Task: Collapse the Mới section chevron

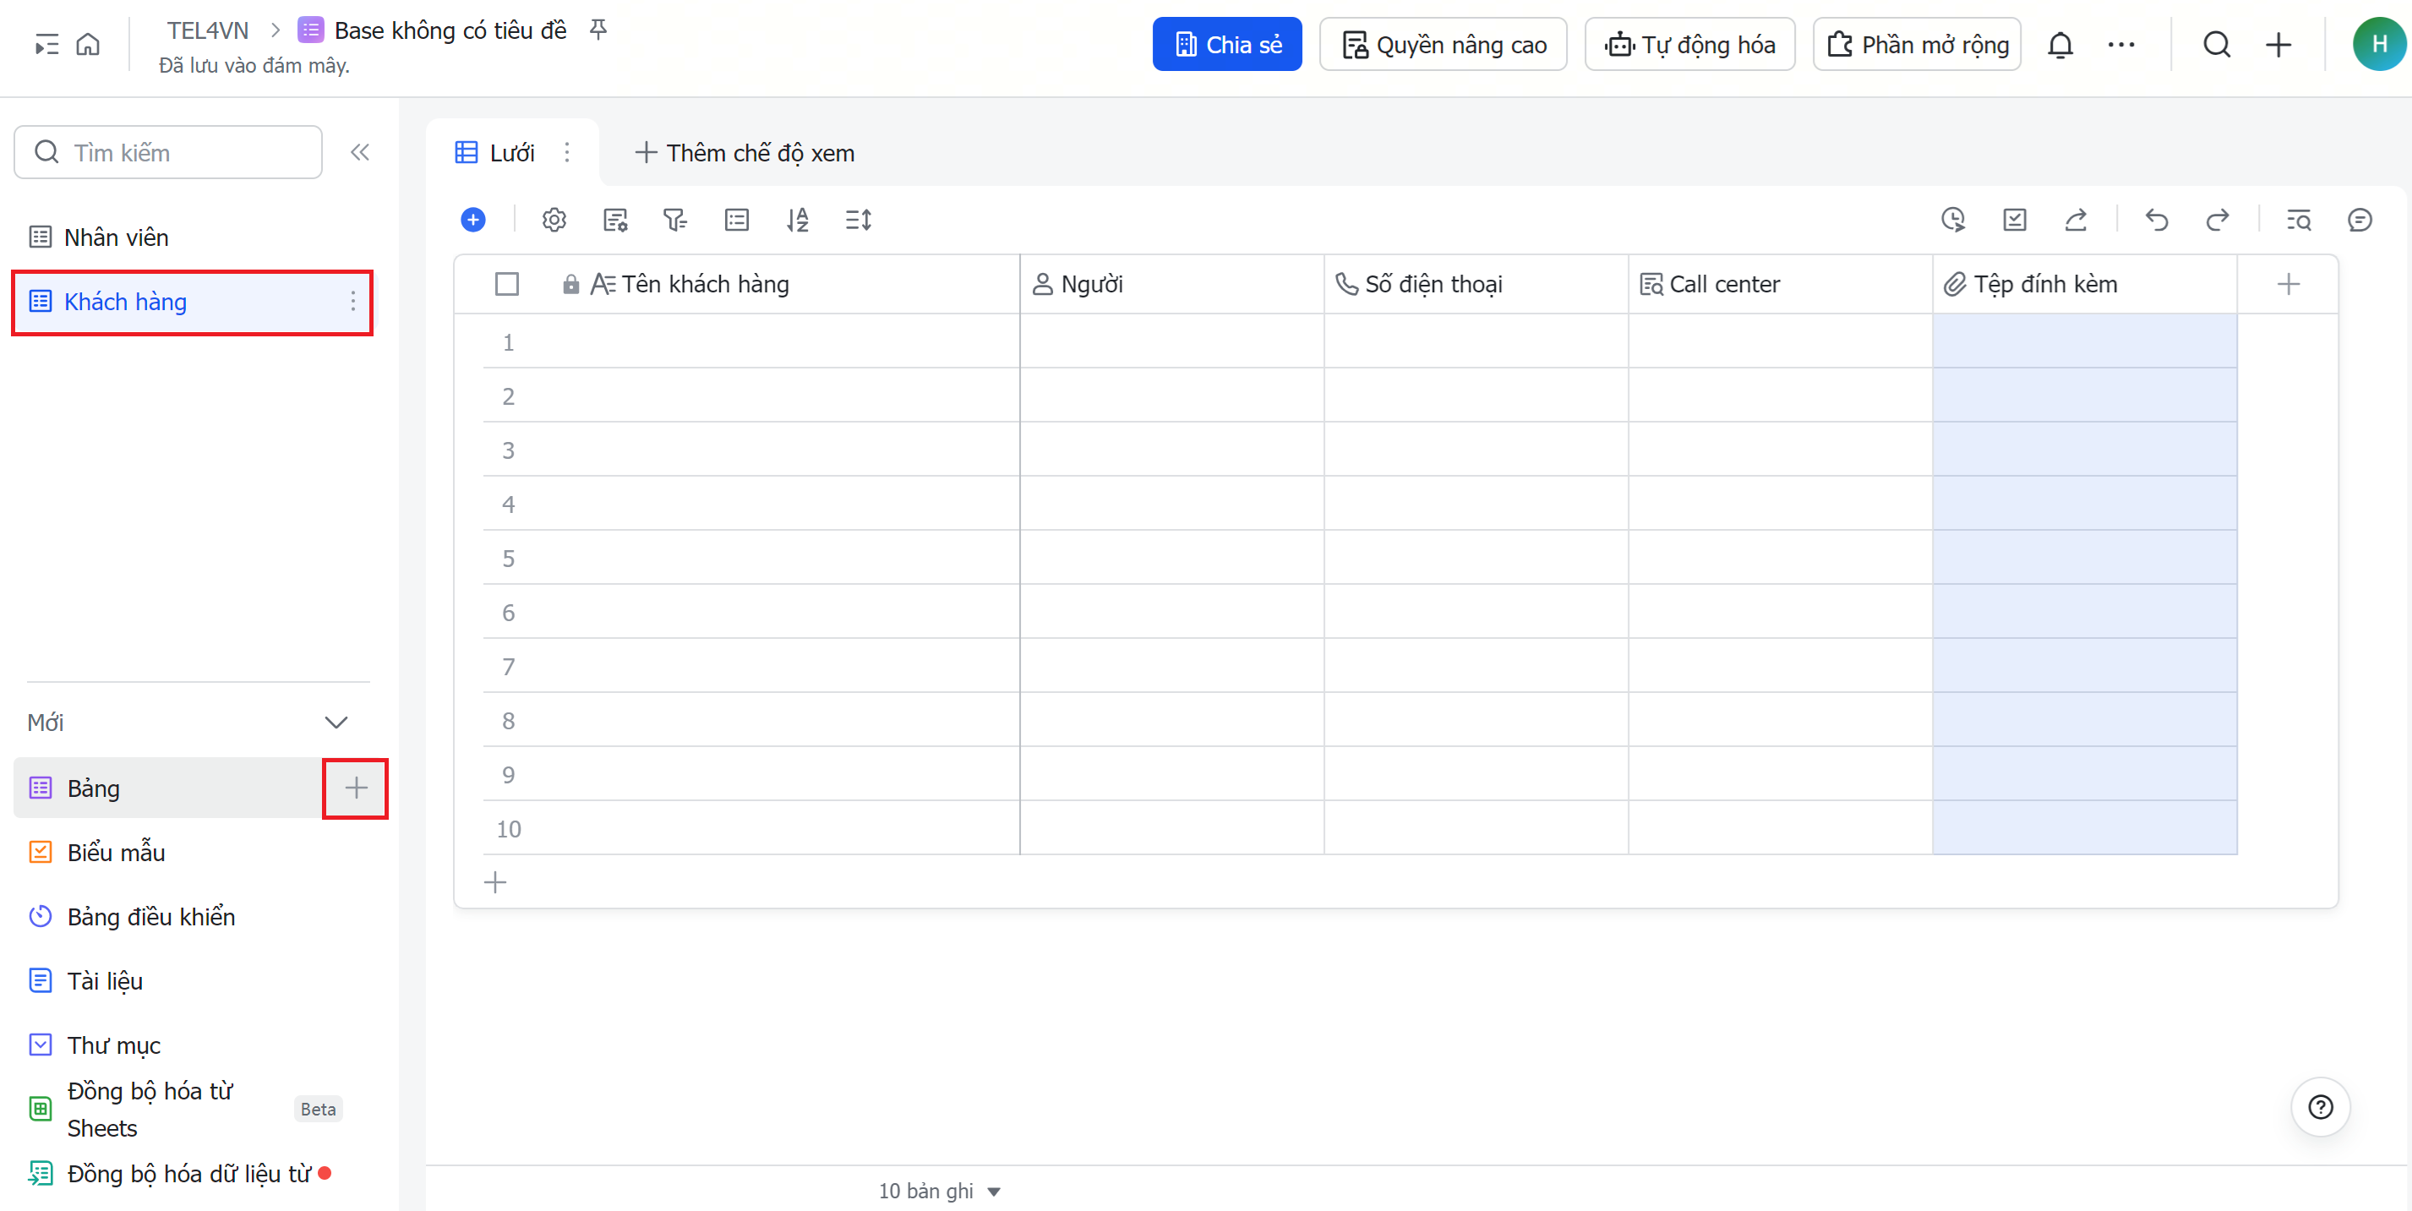Action: [x=336, y=722]
